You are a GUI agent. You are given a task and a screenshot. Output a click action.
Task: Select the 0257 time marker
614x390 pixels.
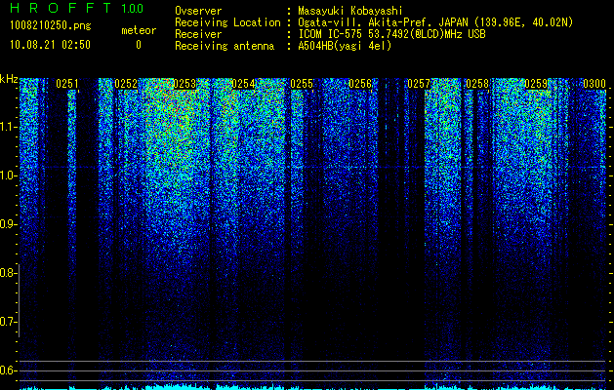[x=419, y=84]
